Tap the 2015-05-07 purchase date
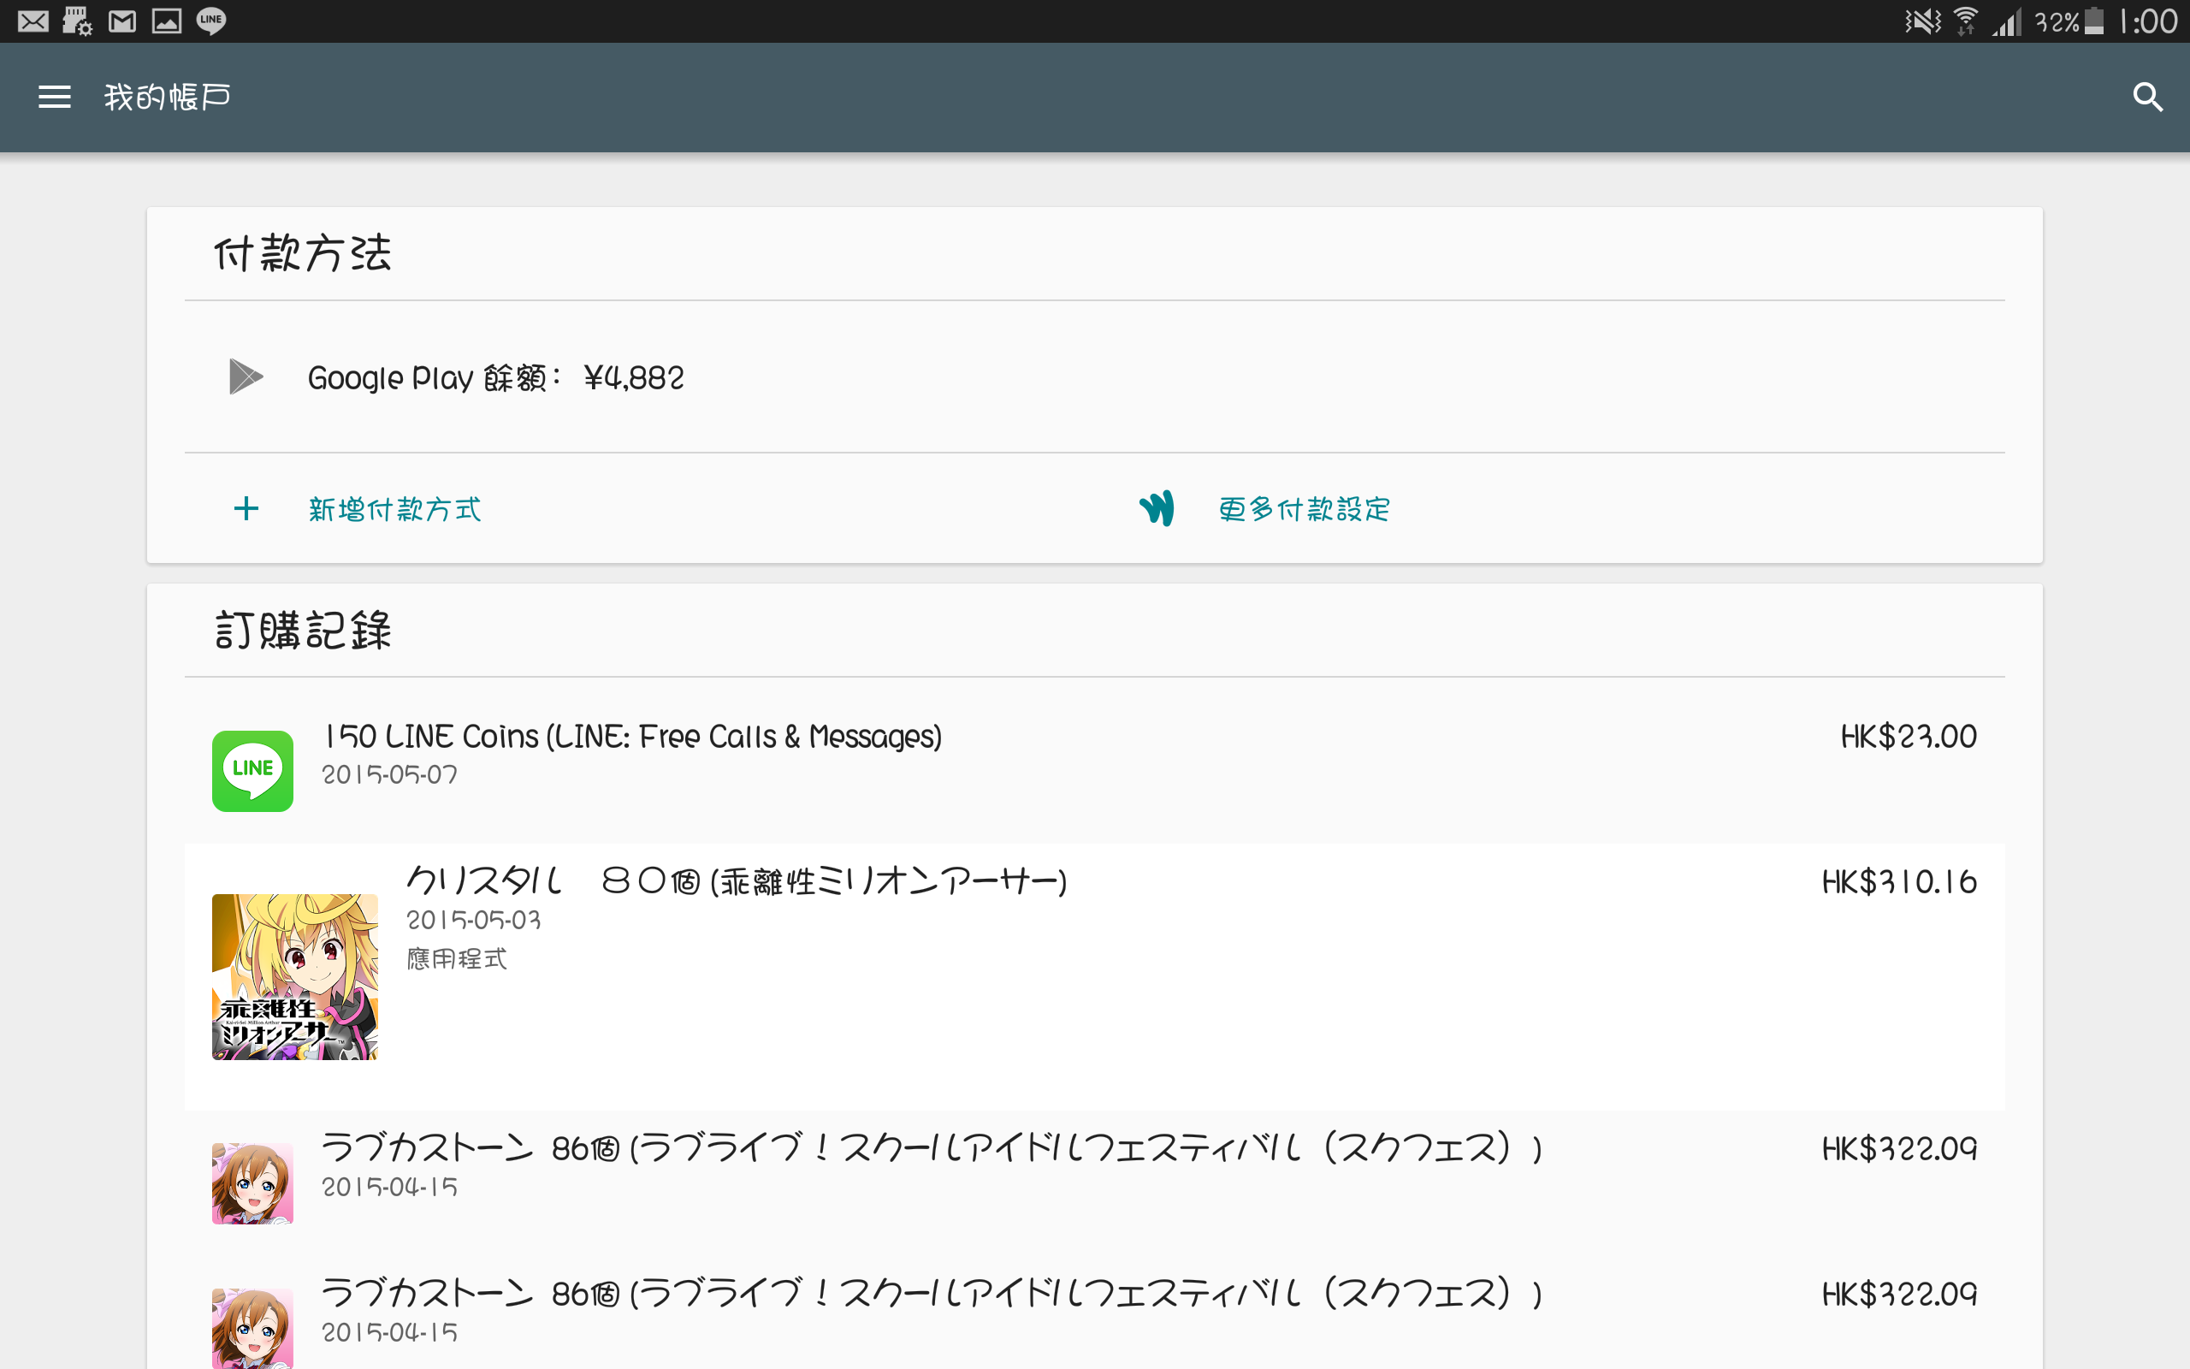Image resolution: width=2190 pixels, height=1369 pixels. 390,774
